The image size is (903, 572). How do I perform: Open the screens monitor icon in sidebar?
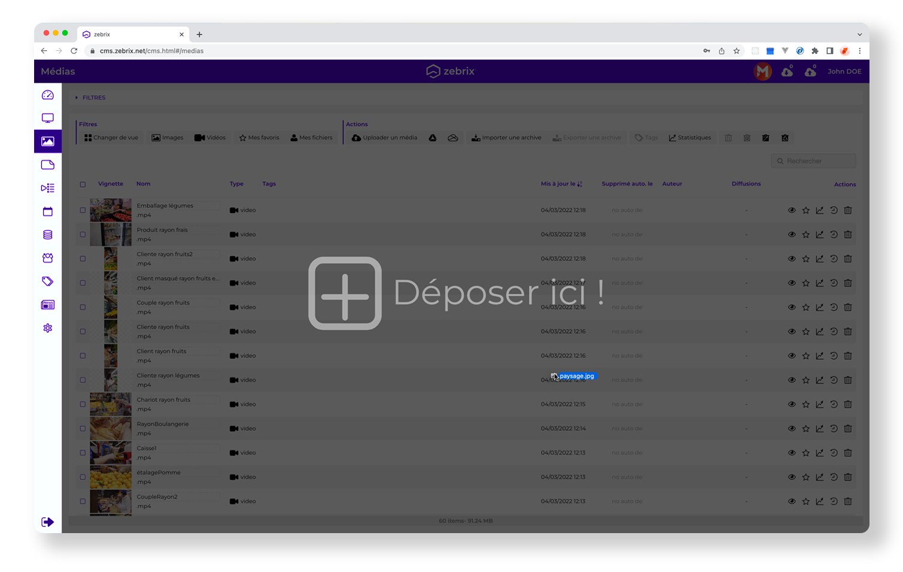tap(48, 118)
